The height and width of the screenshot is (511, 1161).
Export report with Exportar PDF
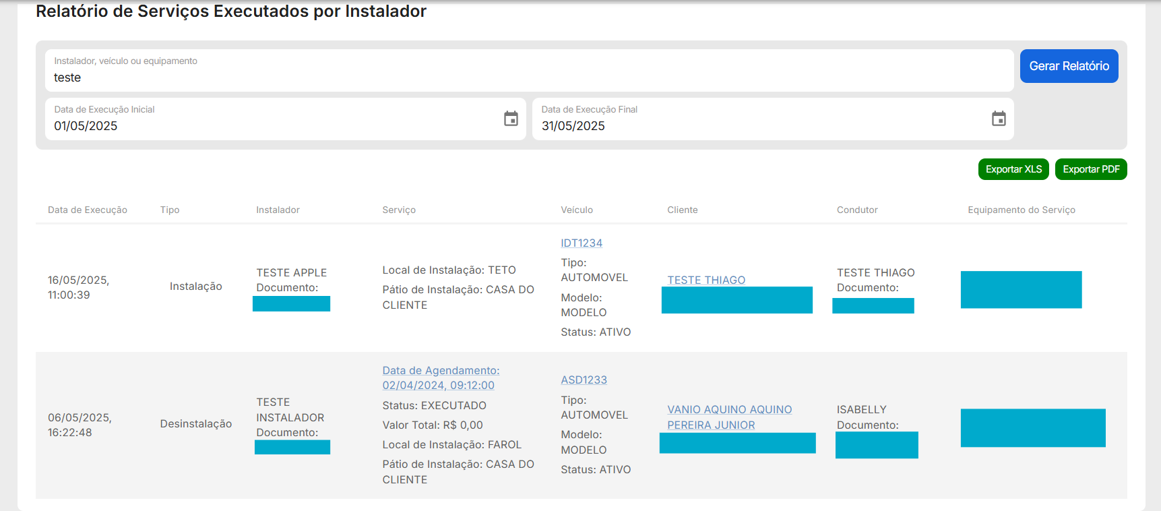coord(1091,169)
